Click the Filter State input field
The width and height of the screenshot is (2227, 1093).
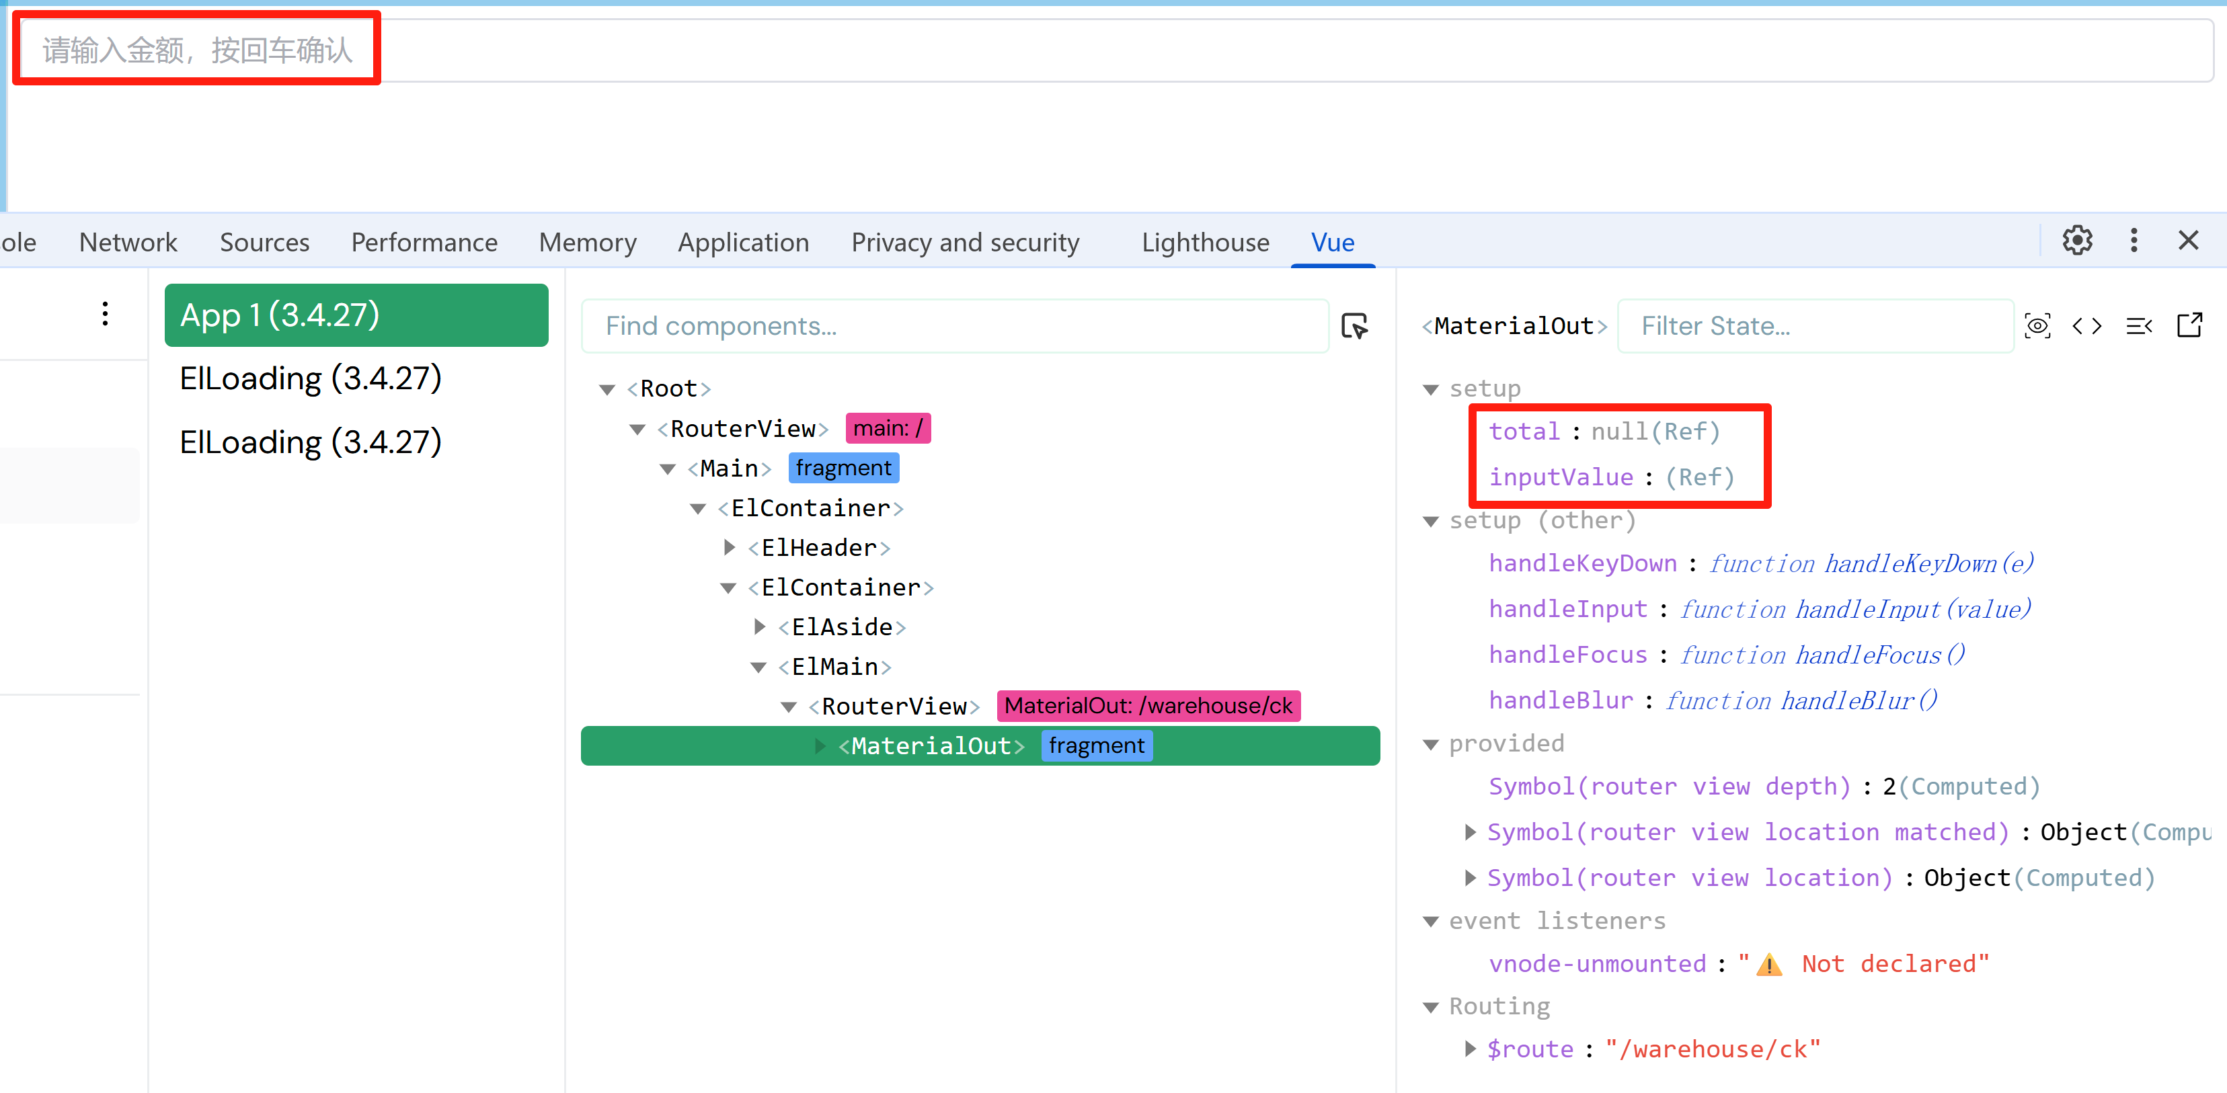pyautogui.click(x=1815, y=326)
